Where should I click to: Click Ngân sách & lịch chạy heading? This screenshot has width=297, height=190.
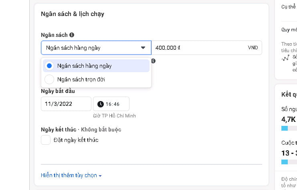click(73, 14)
